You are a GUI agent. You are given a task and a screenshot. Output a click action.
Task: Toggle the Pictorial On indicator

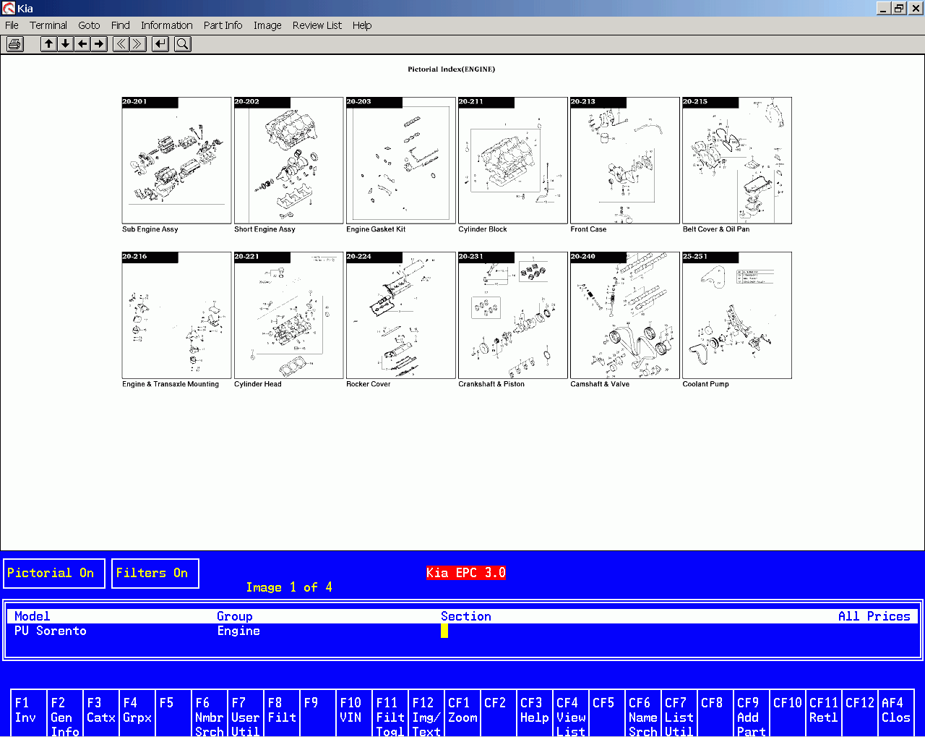point(54,574)
